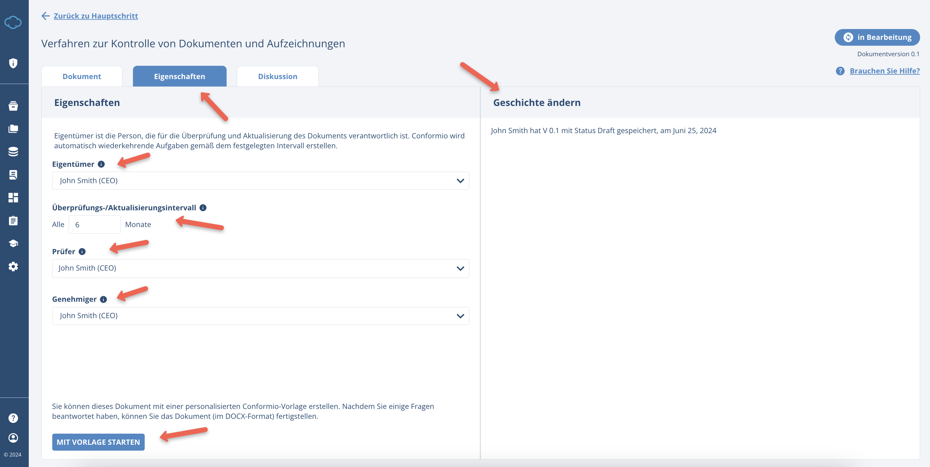Open the archive/toolbox section in sidebar

pos(13,106)
